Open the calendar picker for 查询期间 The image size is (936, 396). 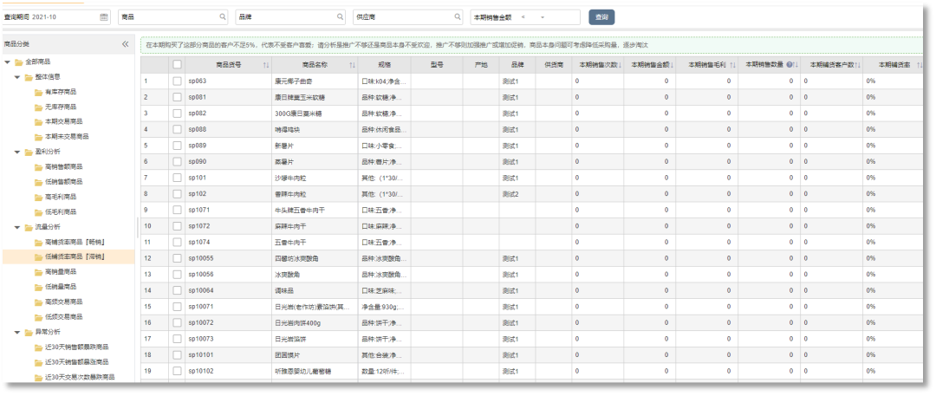point(104,17)
